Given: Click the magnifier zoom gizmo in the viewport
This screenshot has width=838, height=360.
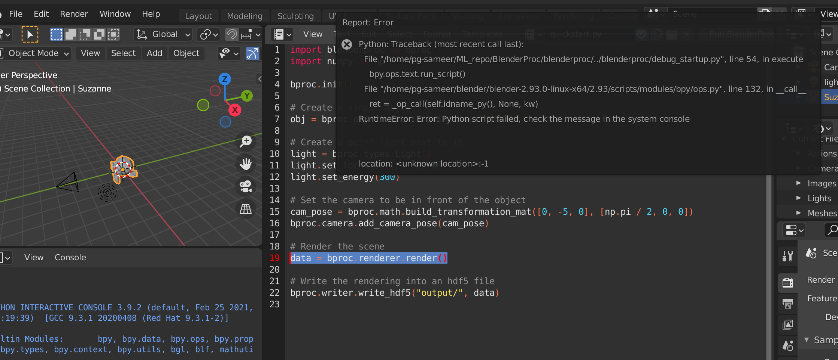Looking at the screenshot, I should pos(246,142).
